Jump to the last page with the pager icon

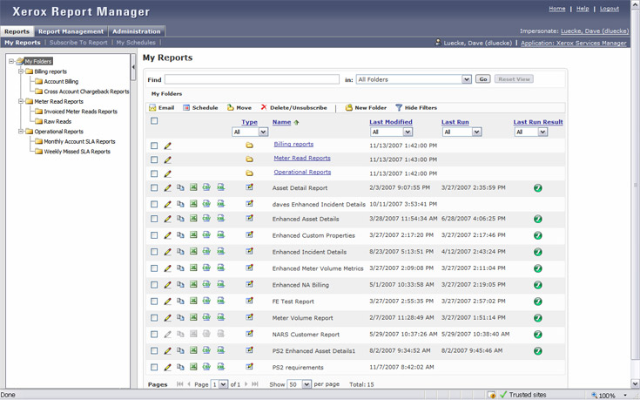(x=254, y=384)
